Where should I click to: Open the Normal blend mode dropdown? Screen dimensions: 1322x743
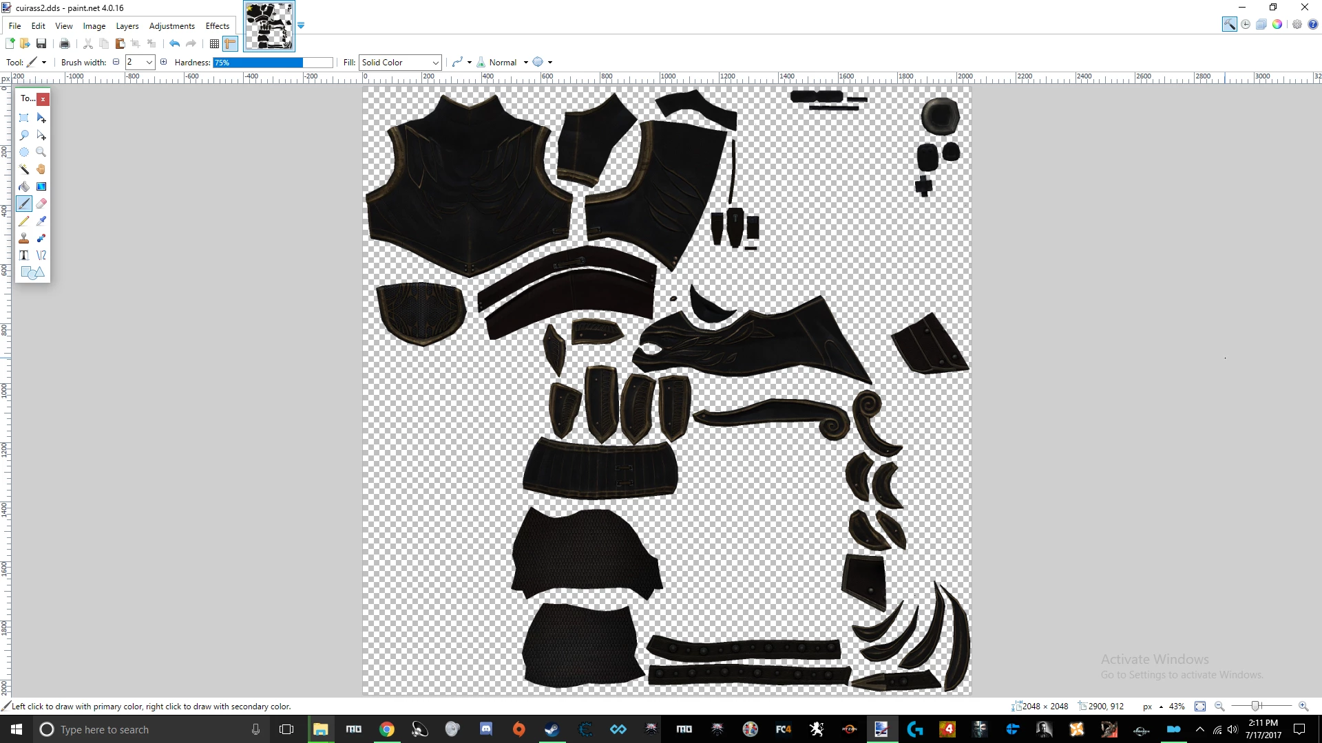[x=503, y=62]
